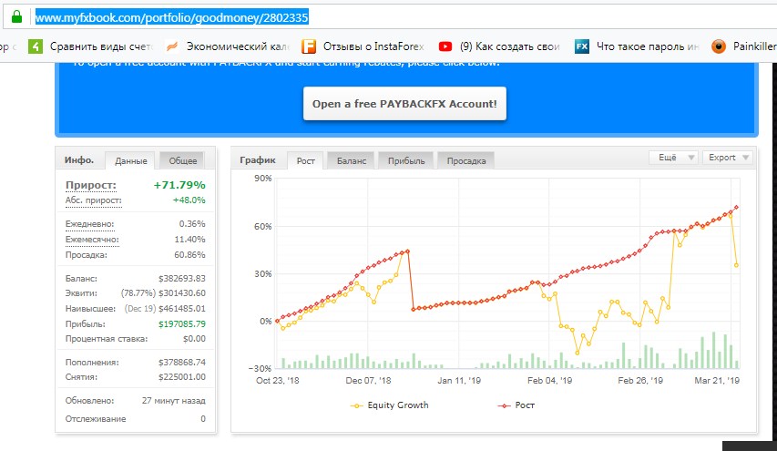Click the $225001.00 withdrawals value

pos(182,377)
